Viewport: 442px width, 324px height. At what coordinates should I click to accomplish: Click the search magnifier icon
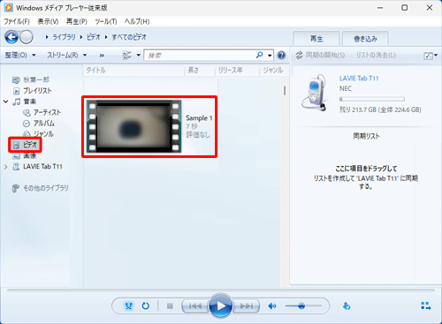pos(260,55)
